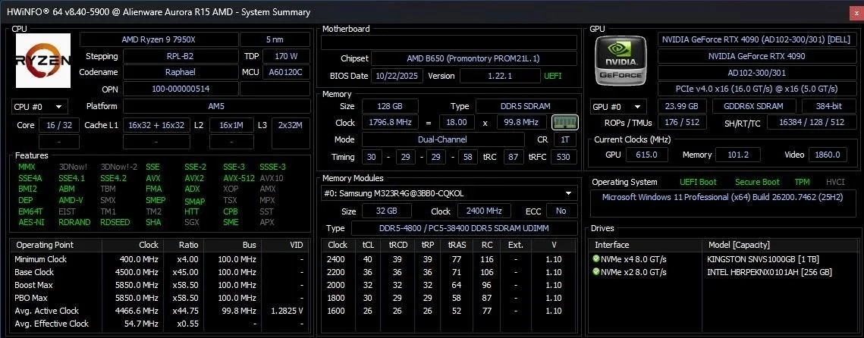Select the KINGSTON SNVS1000GB drive entry
Image resolution: width=864 pixels, height=338 pixels.
click(x=722, y=258)
